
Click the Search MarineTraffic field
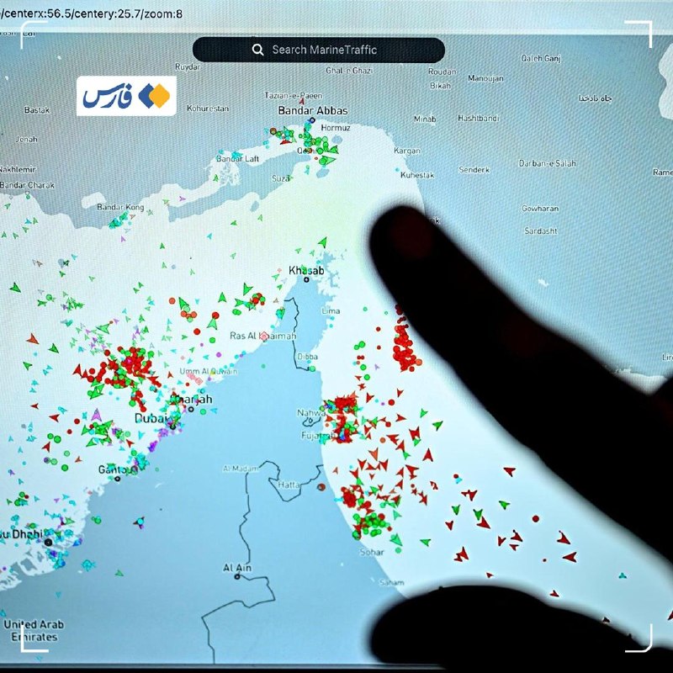tap(319, 50)
